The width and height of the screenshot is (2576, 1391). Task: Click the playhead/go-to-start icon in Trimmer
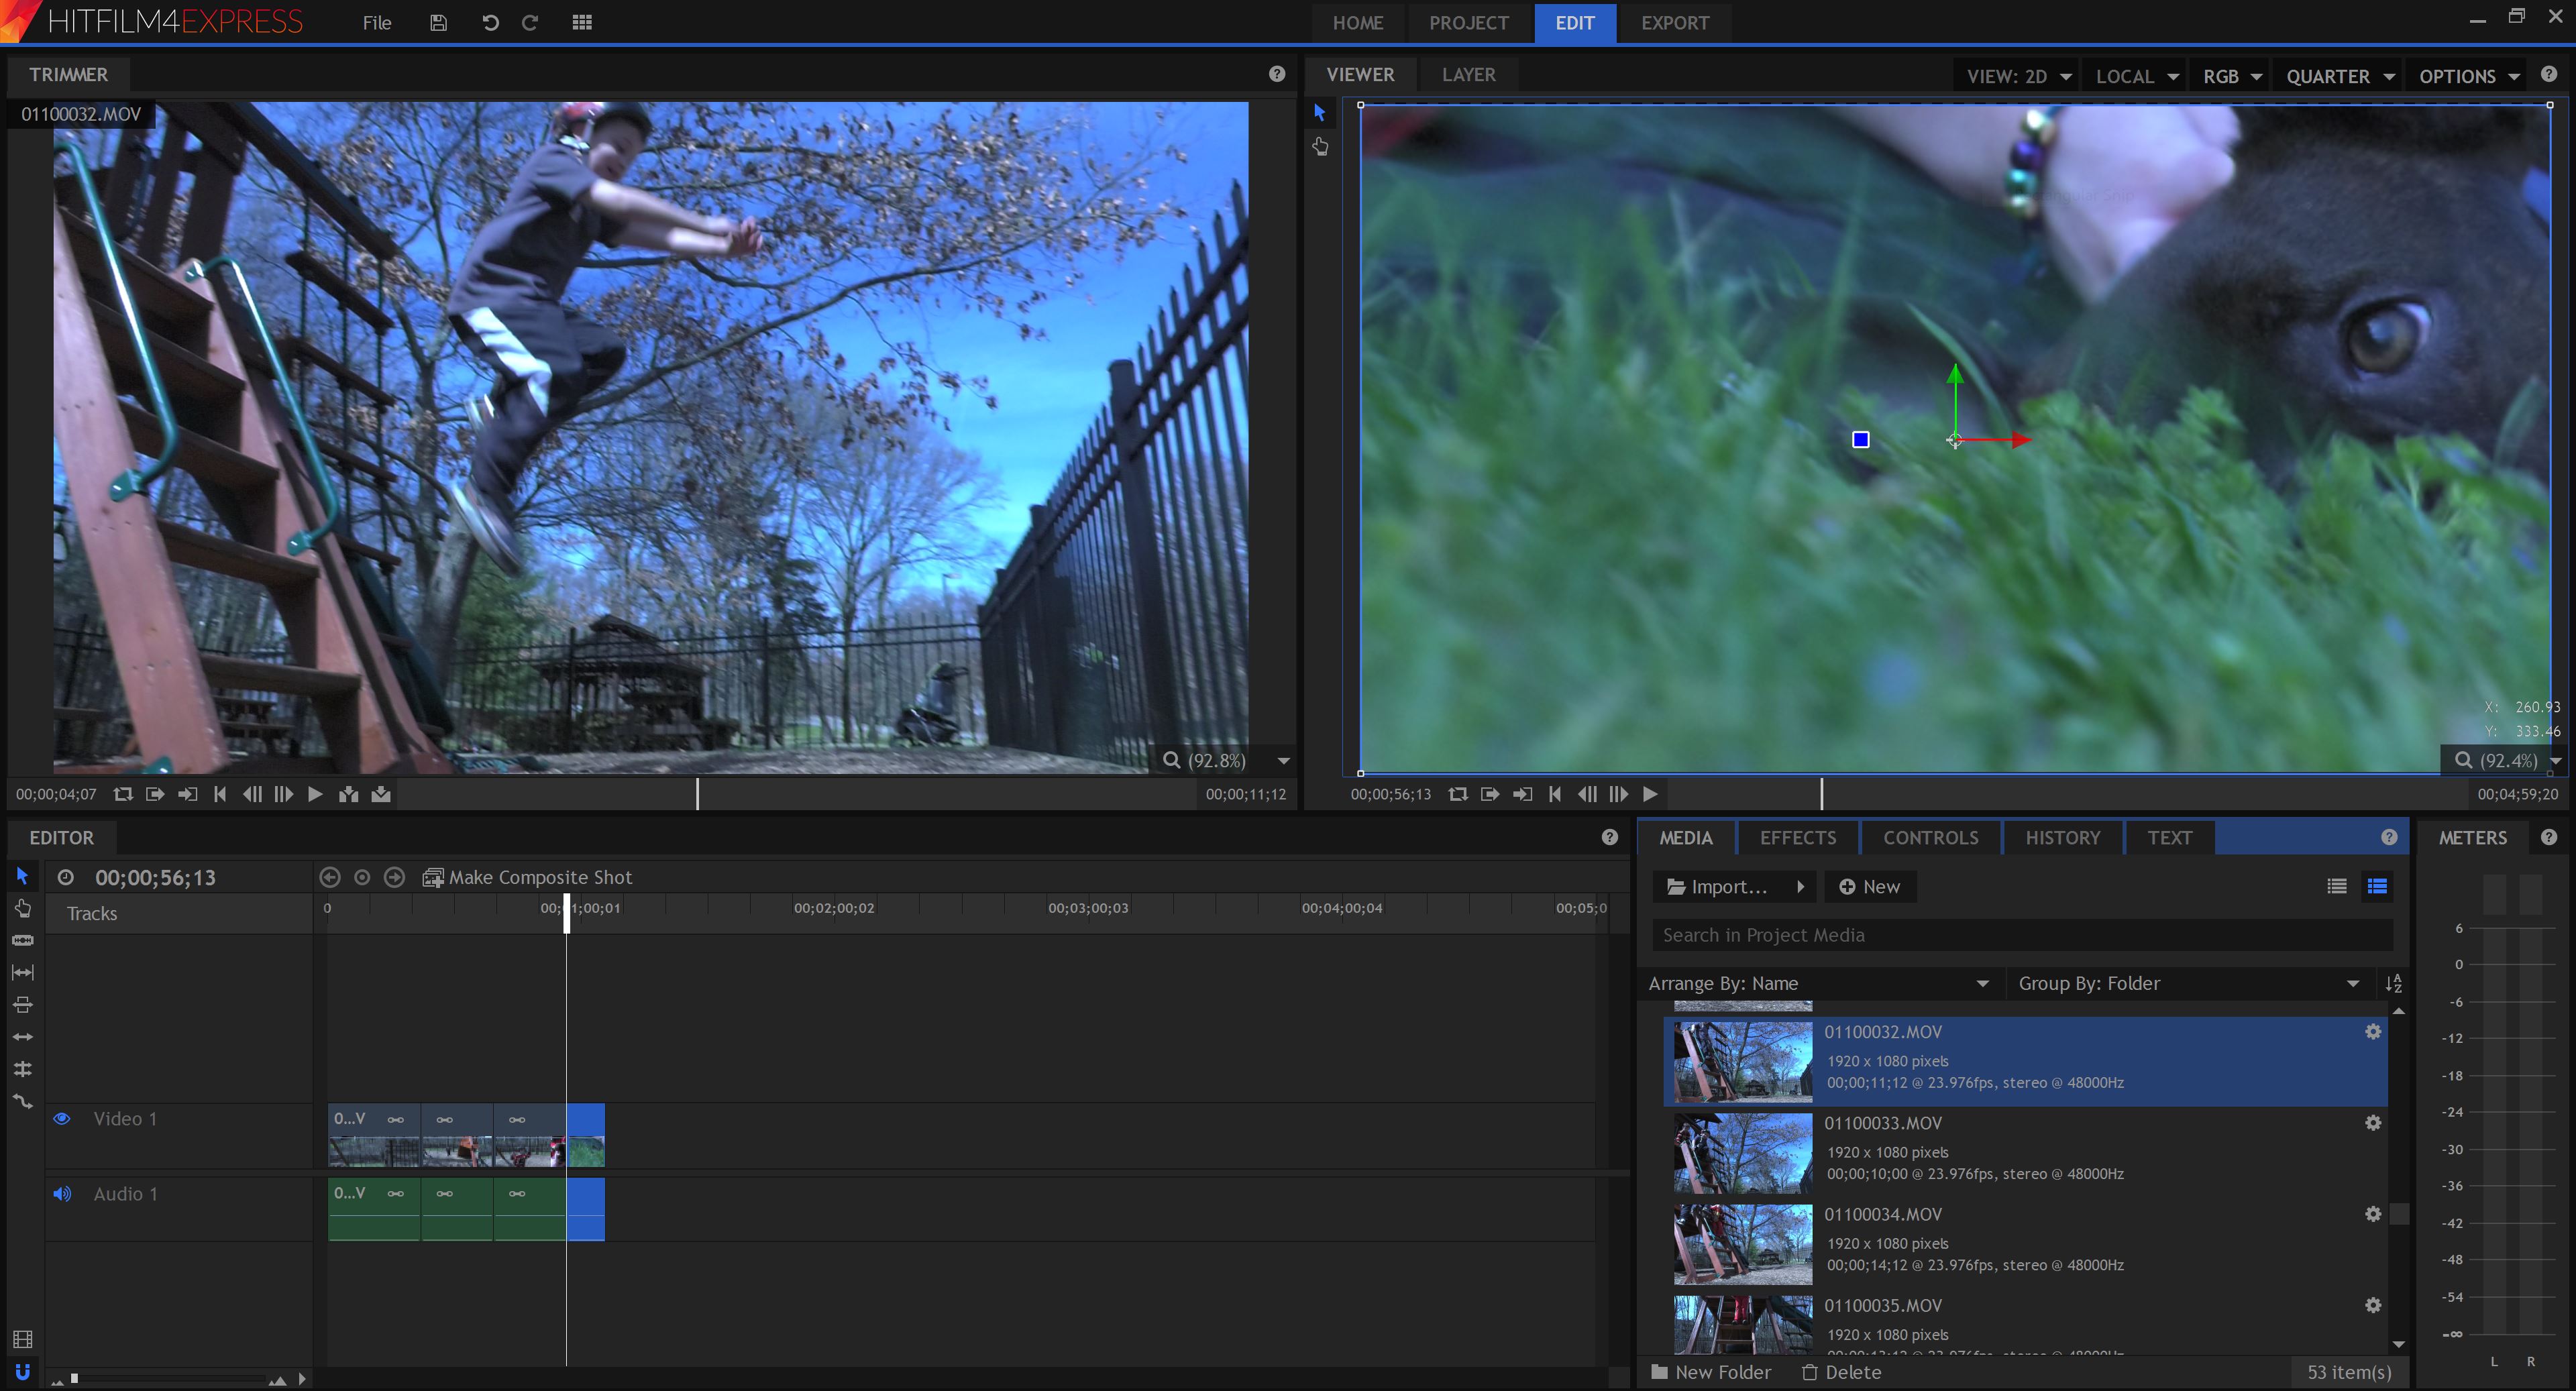point(219,793)
